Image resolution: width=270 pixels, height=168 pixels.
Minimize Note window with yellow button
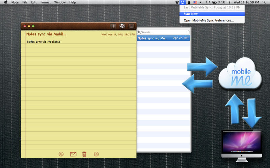(x=29, y=26)
